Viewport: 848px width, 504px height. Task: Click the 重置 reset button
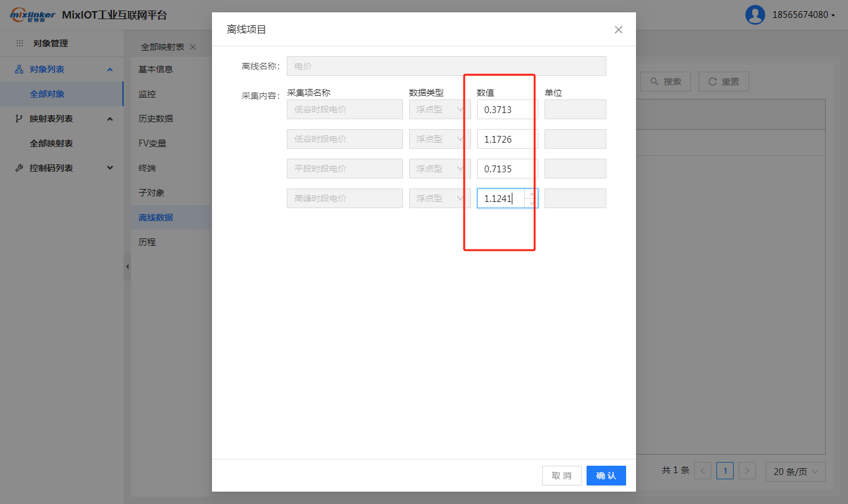click(723, 82)
